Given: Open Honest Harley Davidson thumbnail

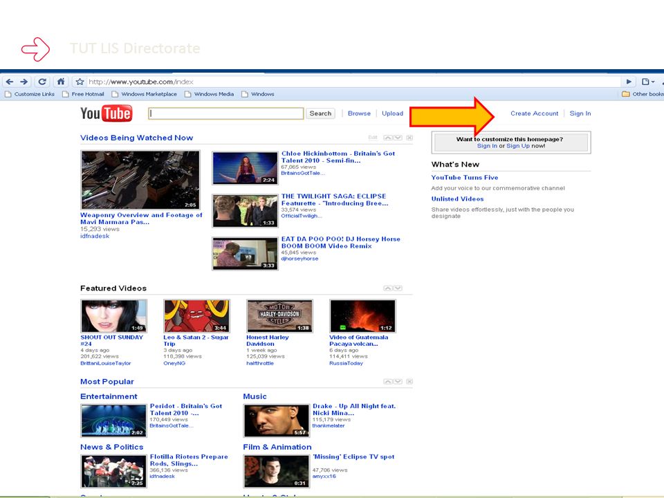Looking at the screenshot, I should pyautogui.click(x=280, y=316).
